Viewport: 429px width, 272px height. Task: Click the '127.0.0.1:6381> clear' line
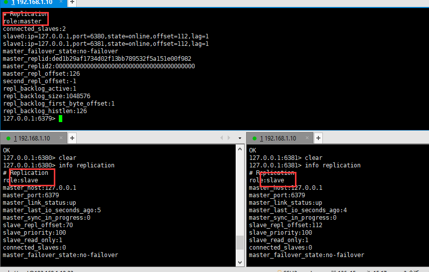coord(286,158)
